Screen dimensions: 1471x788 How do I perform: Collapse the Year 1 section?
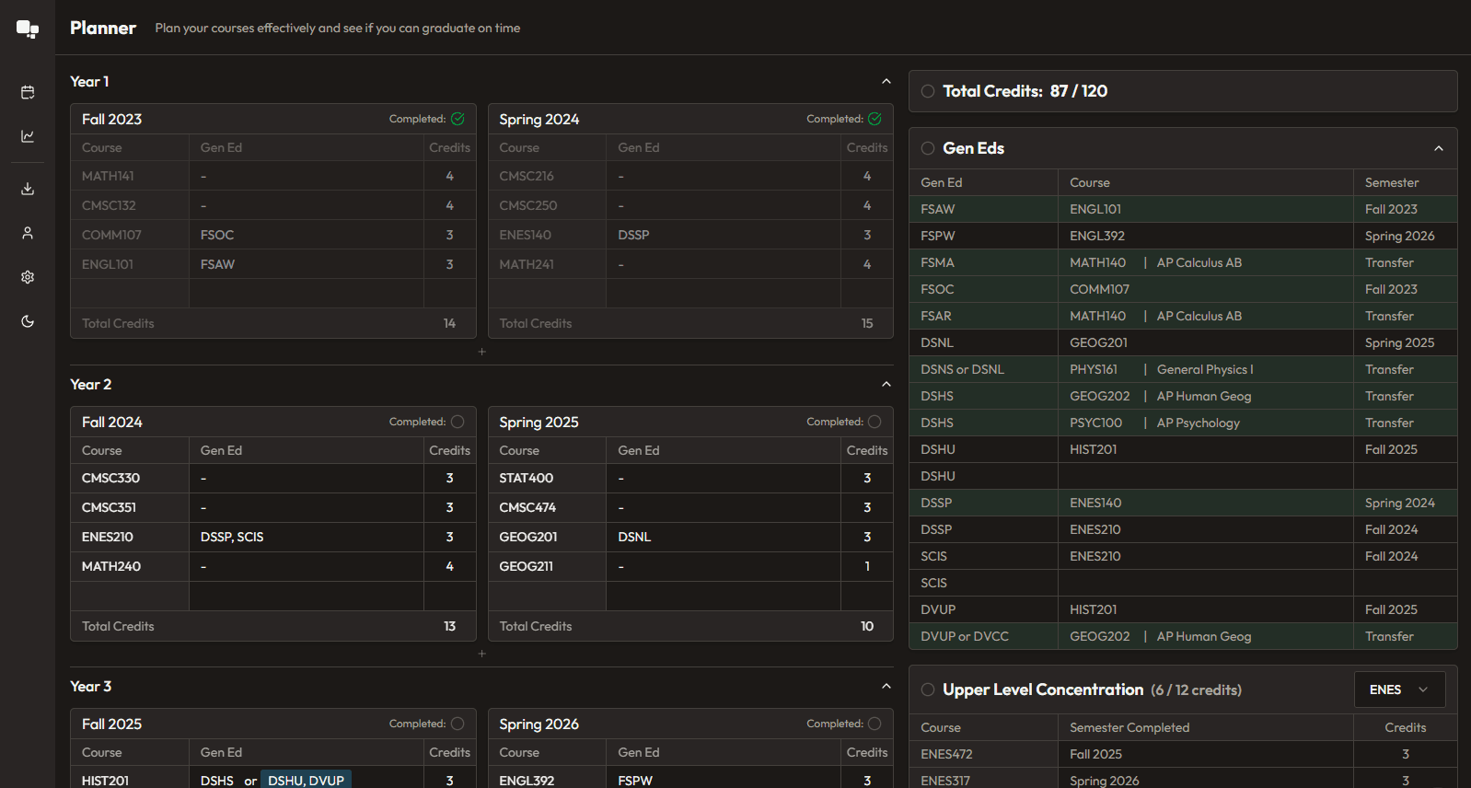pos(886,82)
